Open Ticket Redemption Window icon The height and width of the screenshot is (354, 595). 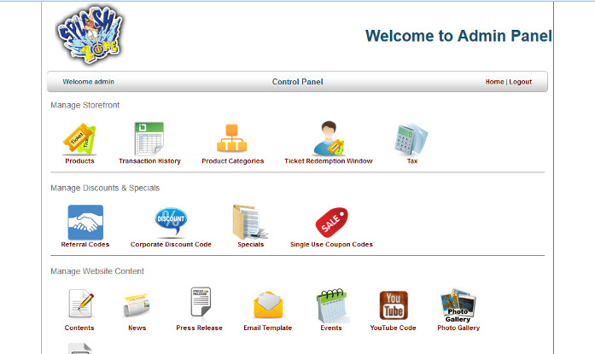328,138
